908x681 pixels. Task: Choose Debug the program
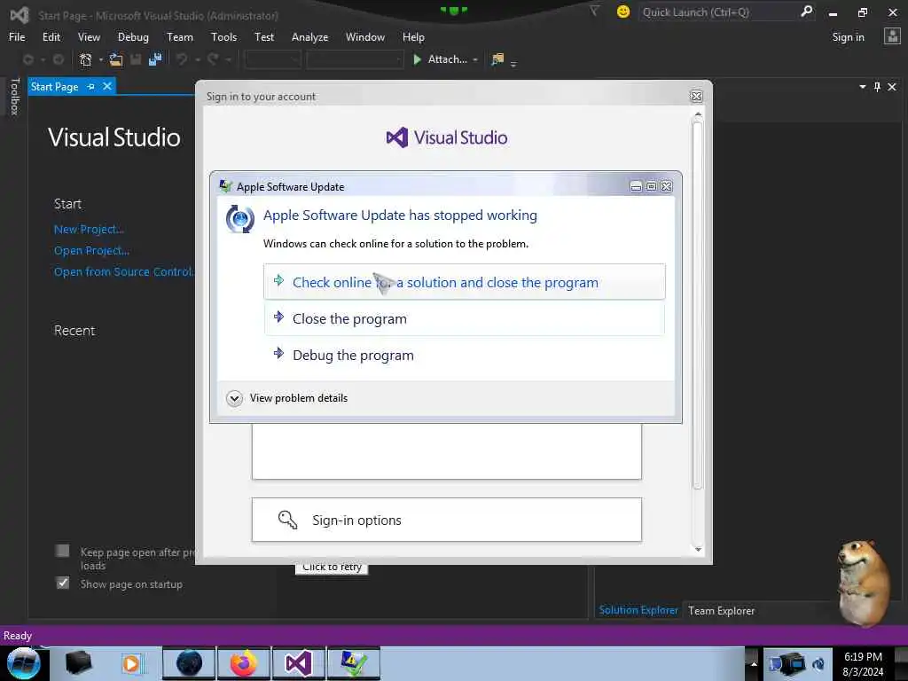tap(465, 355)
